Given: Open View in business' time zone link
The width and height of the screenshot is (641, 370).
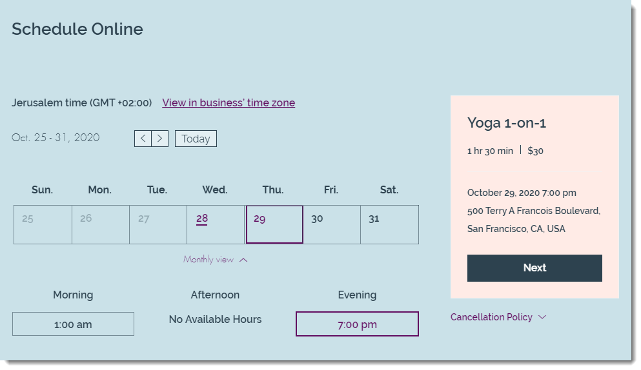Looking at the screenshot, I should 229,102.
